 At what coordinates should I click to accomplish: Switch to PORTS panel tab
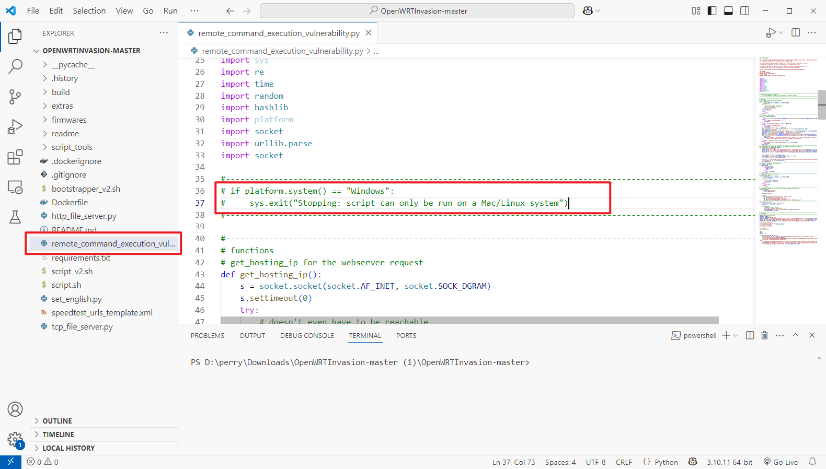406,336
